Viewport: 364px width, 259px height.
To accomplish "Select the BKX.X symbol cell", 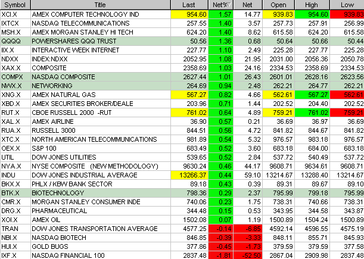I will coord(15,184).
